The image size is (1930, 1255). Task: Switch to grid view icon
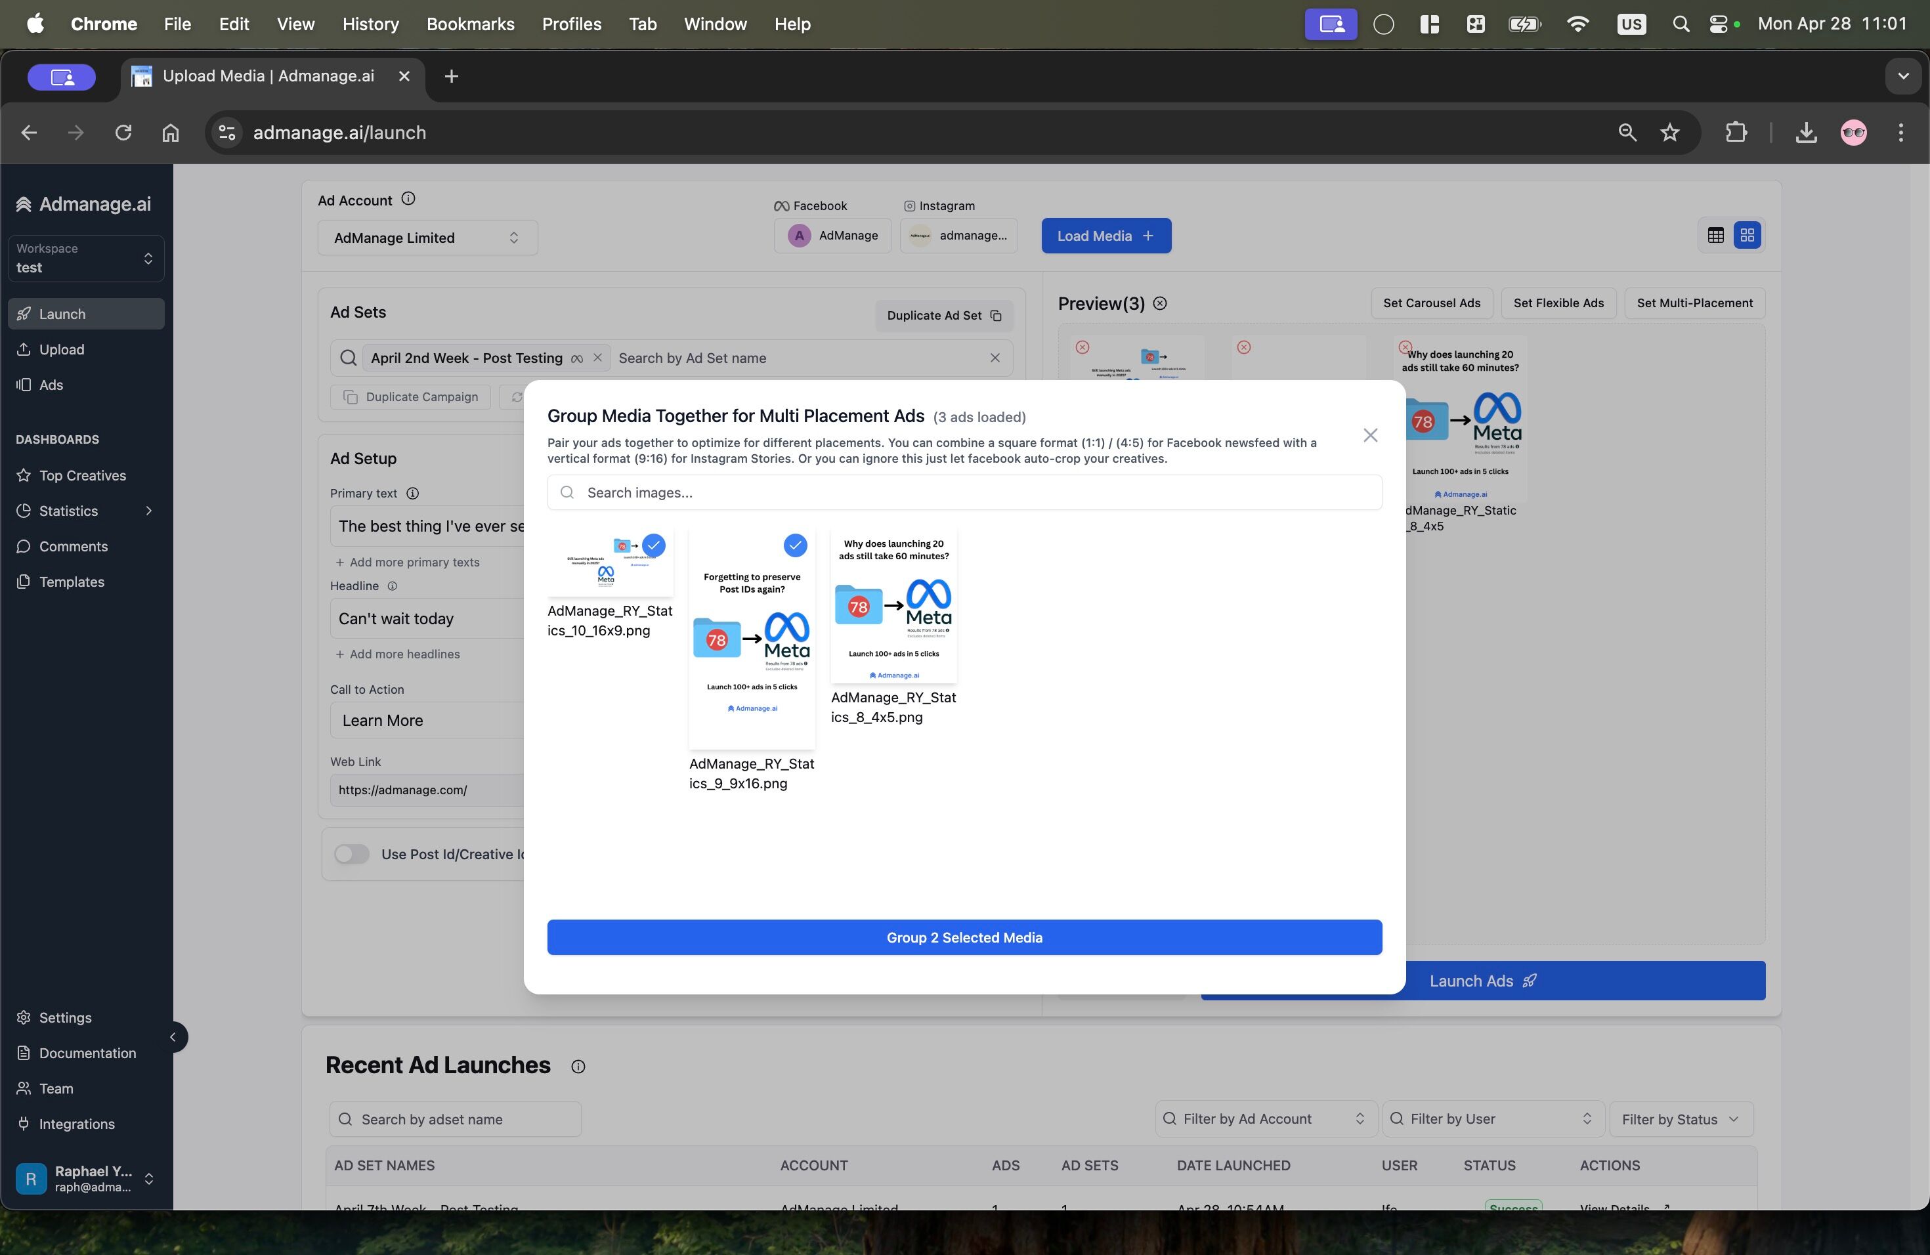click(1747, 235)
